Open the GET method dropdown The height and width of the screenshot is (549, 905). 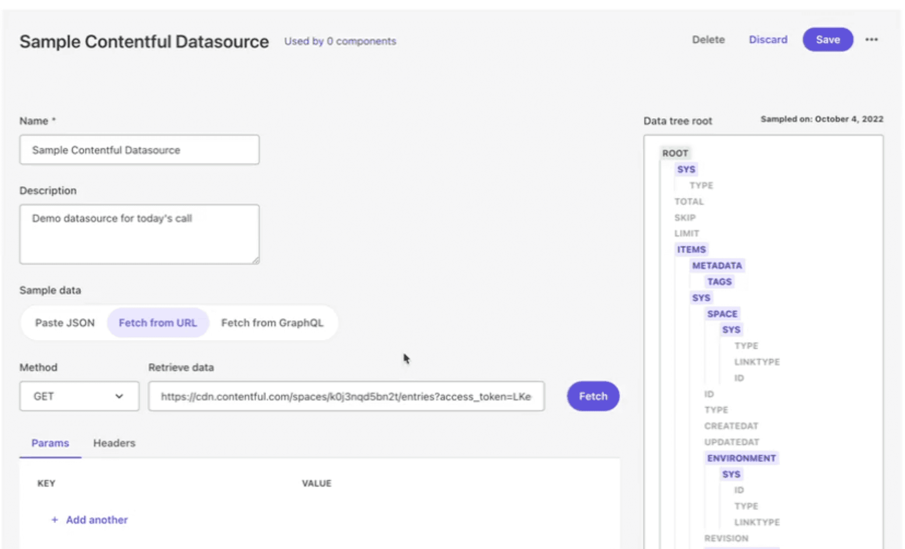79,396
